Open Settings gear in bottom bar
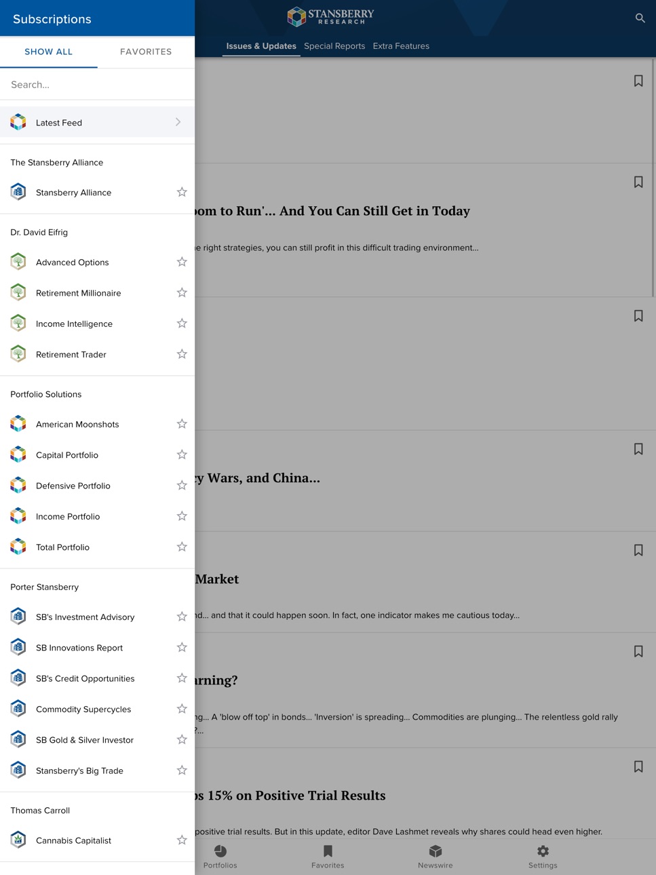The image size is (656, 875). coord(543,857)
